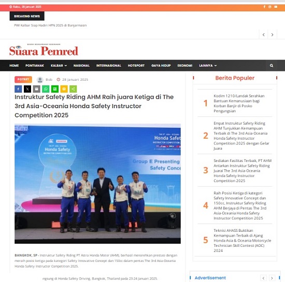
Task: Open popular article Raih Posisi Ketiga di kategori
Action: 240,205
